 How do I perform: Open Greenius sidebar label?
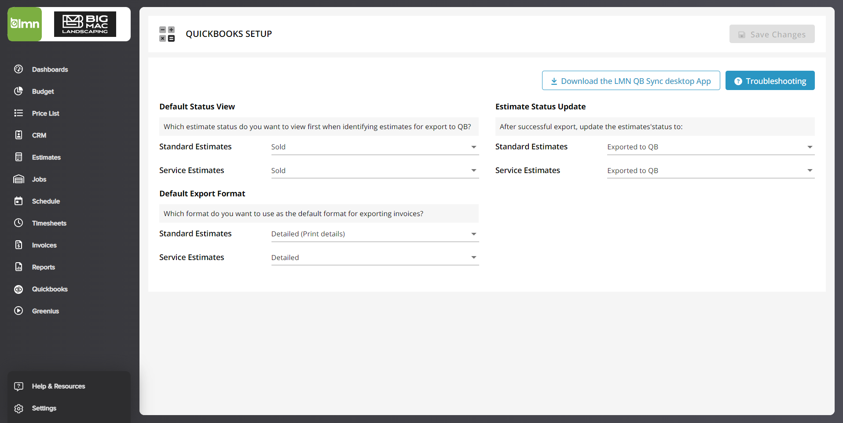pyautogui.click(x=45, y=311)
